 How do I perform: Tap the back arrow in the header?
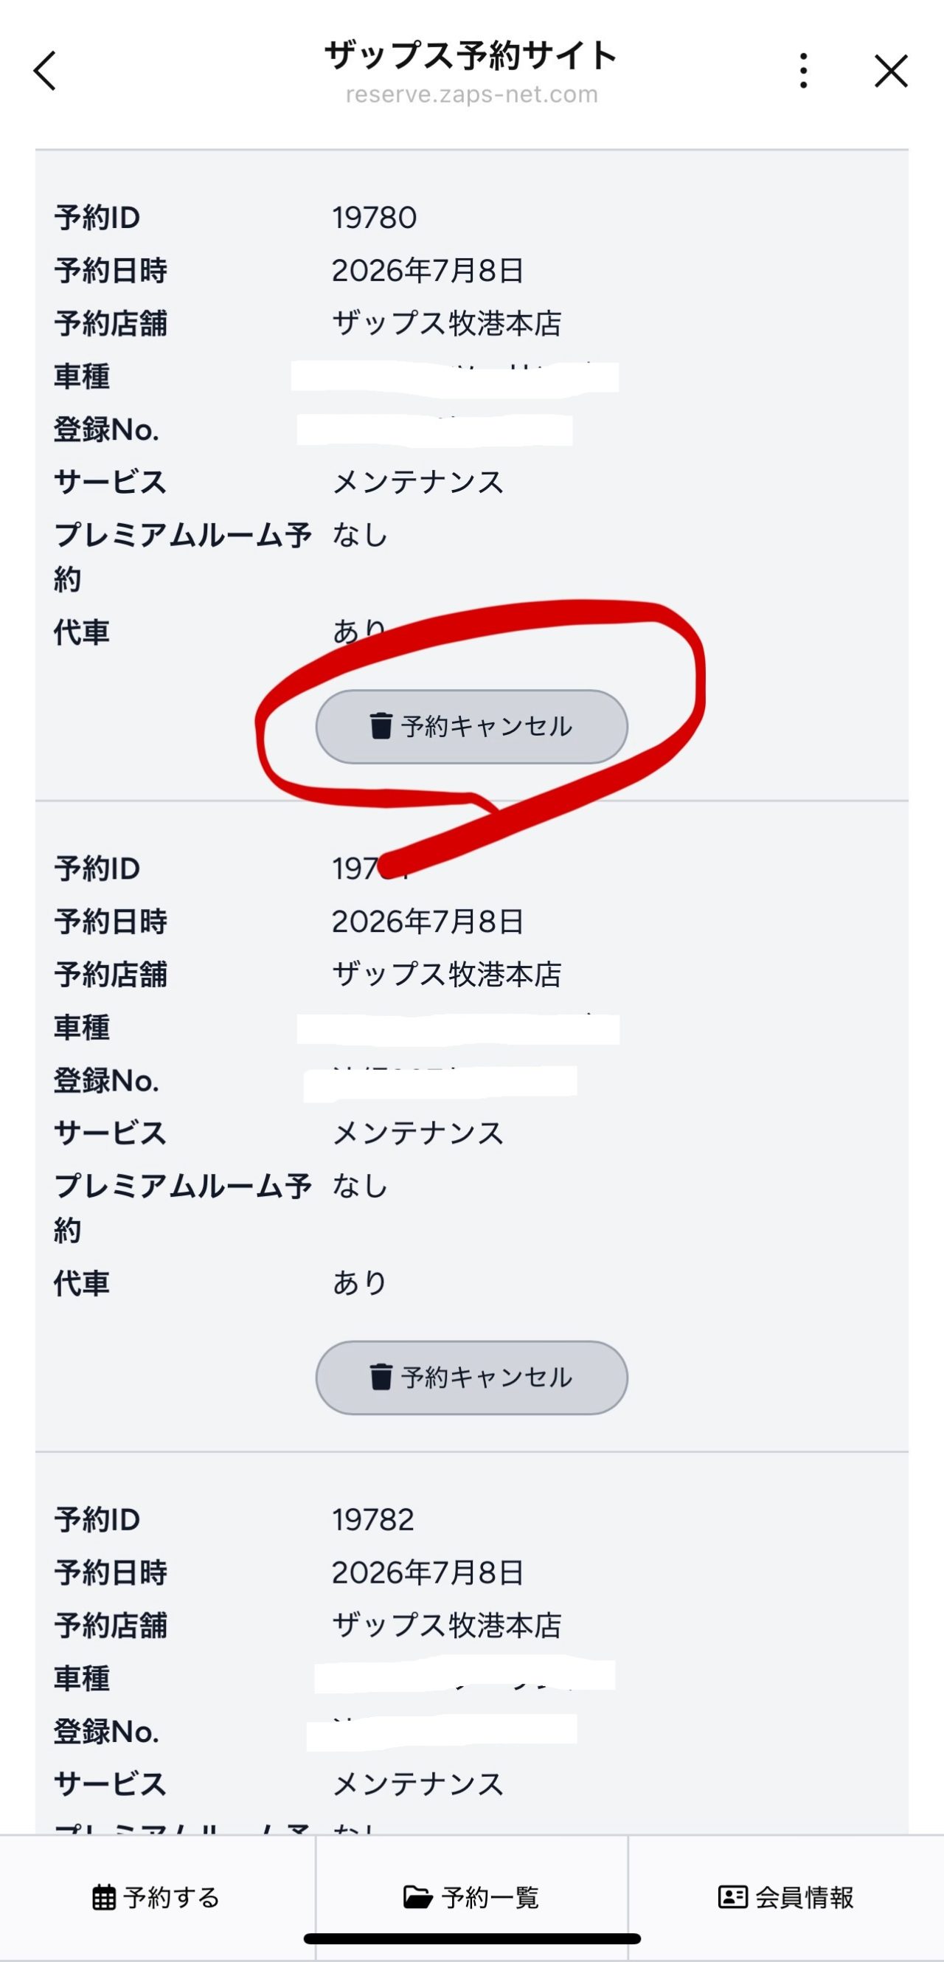[x=46, y=71]
